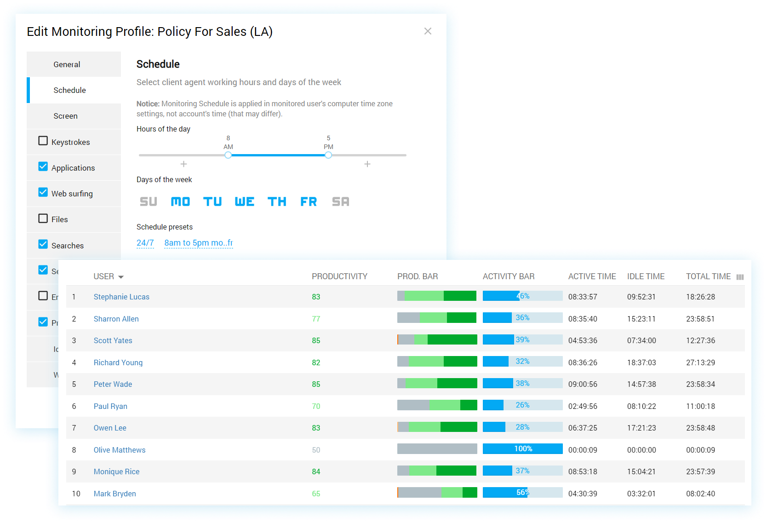This screenshot has height=523, width=767.
Task: Close the Edit Monitoring Profile dialog
Action: [428, 31]
